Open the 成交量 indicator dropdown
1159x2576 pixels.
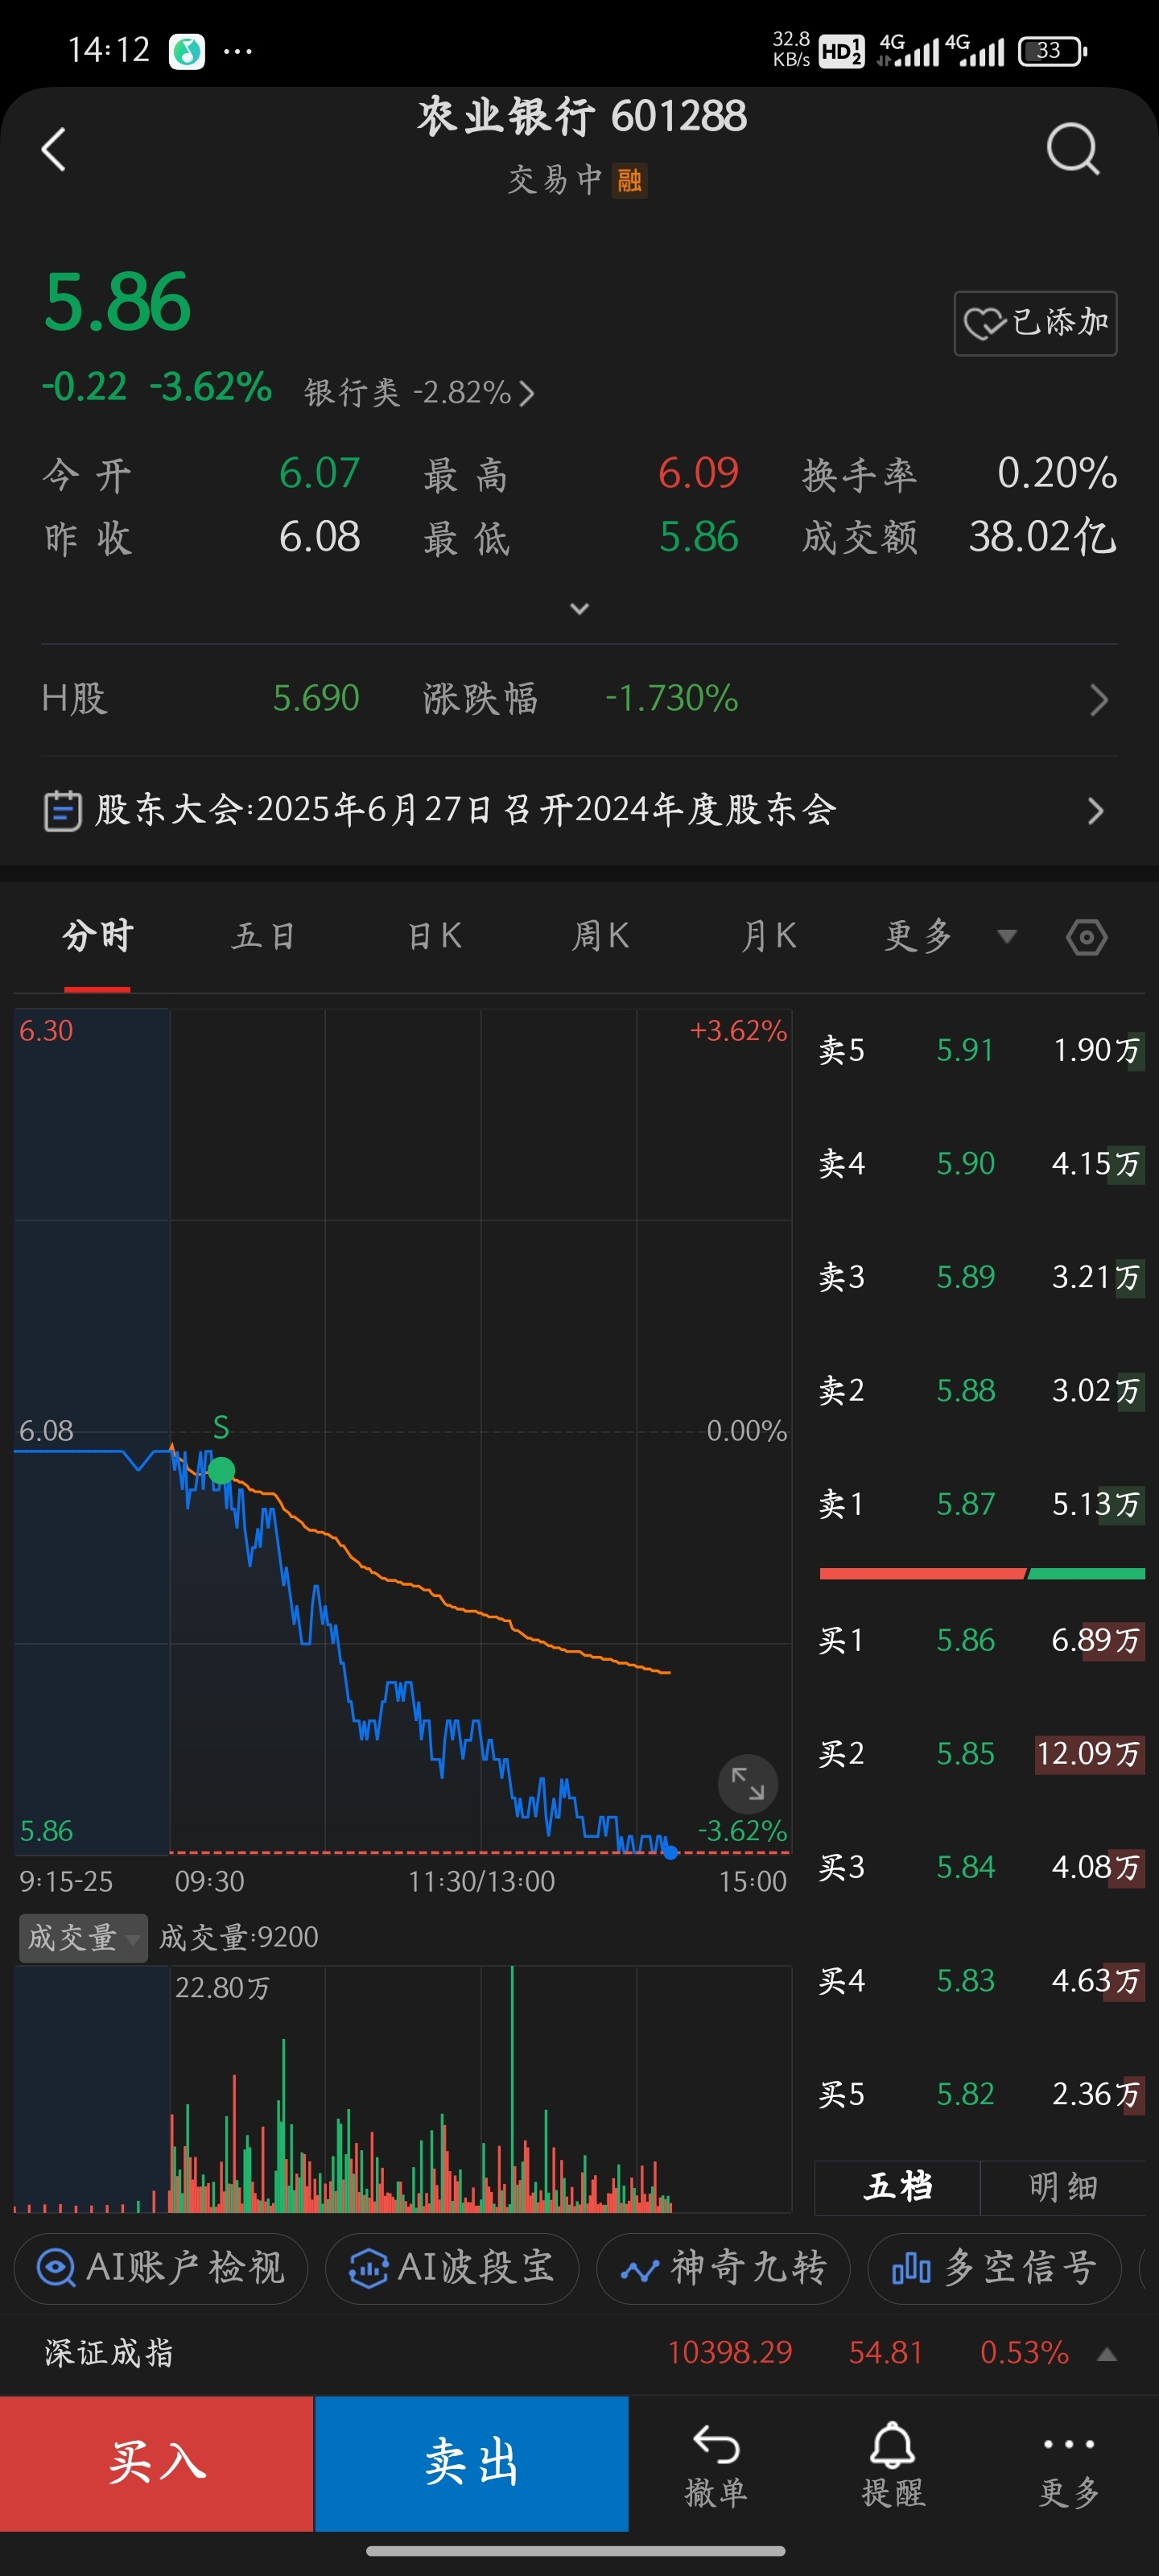click(x=83, y=1938)
